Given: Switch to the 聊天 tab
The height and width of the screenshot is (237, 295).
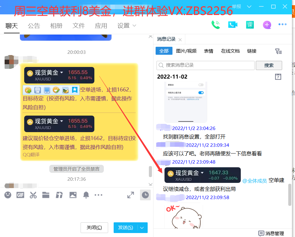Looking at the screenshot, I should coord(12,26).
